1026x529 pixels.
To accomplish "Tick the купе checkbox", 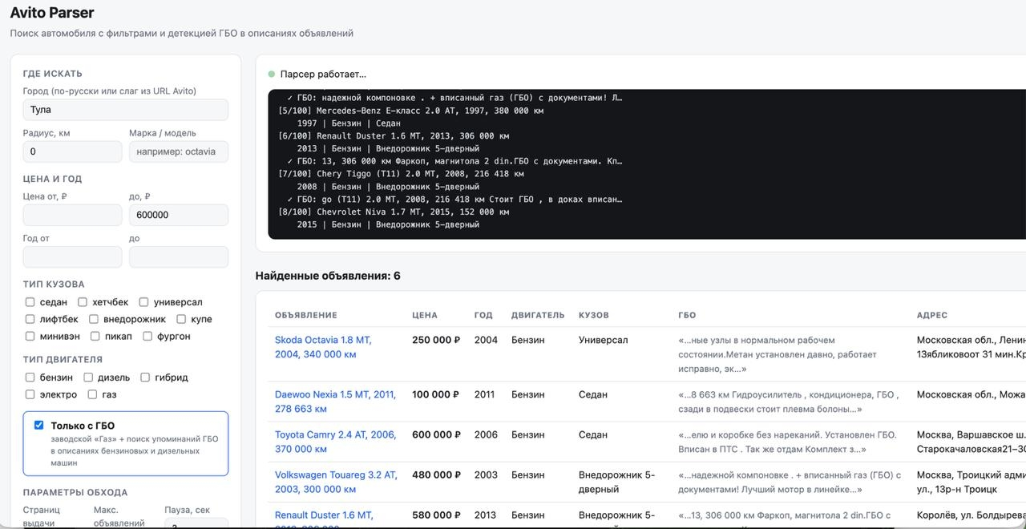I will (x=181, y=319).
